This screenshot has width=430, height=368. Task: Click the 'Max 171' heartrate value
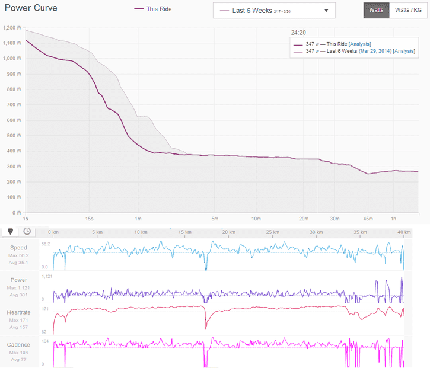pyautogui.click(x=18, y=320)
